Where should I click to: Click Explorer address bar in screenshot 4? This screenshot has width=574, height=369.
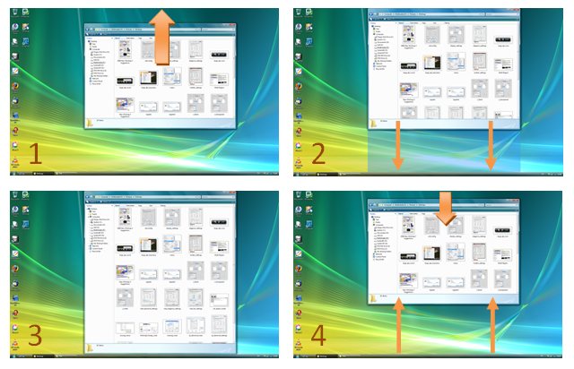(x=430, y=205)
